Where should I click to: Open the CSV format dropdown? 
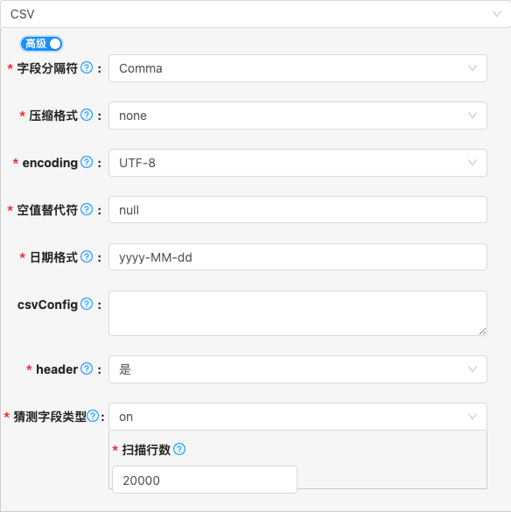pyautogui.click(x=255, y=14)
